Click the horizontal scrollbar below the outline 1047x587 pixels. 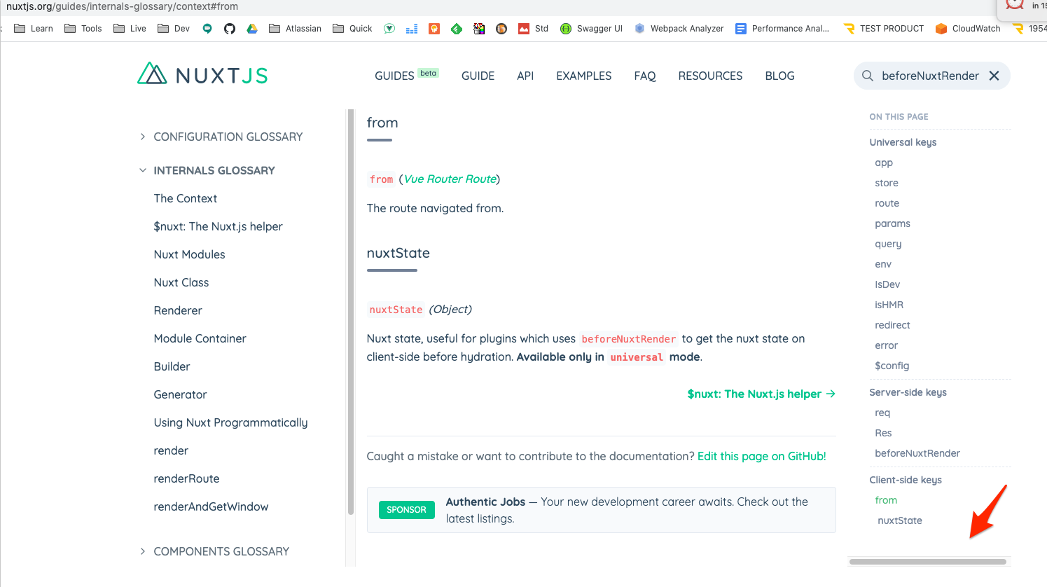928,561
